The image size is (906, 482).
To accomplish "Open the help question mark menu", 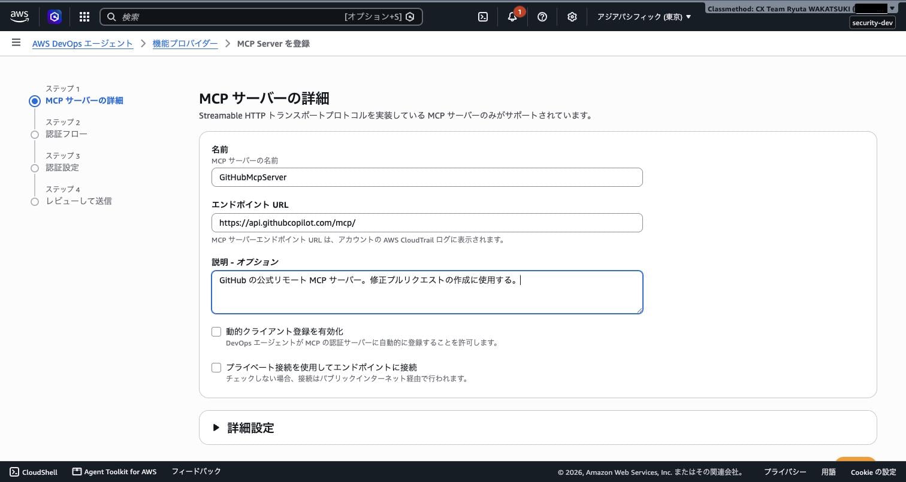I will 542,17.
